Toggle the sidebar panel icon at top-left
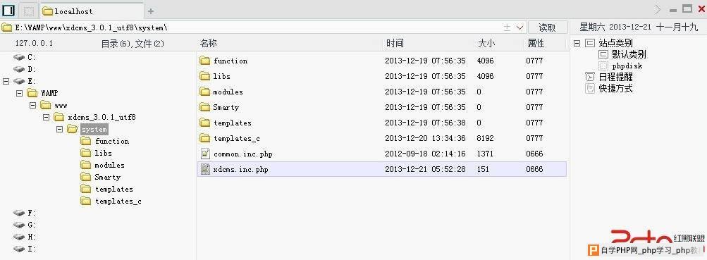This screenshot has height=260, width=707. tap(8, 10)
